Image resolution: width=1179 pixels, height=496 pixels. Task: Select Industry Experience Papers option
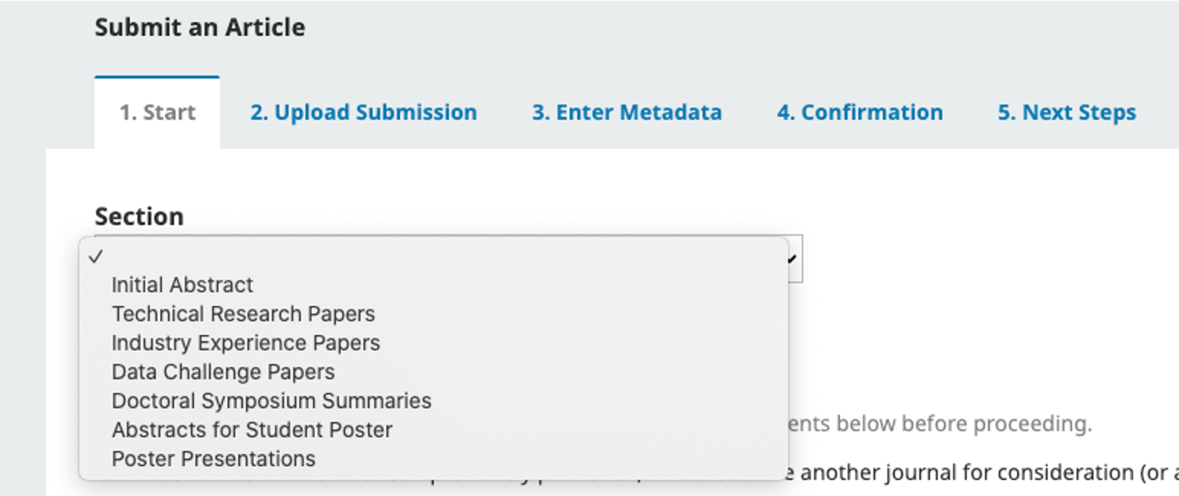click(246, 343)
